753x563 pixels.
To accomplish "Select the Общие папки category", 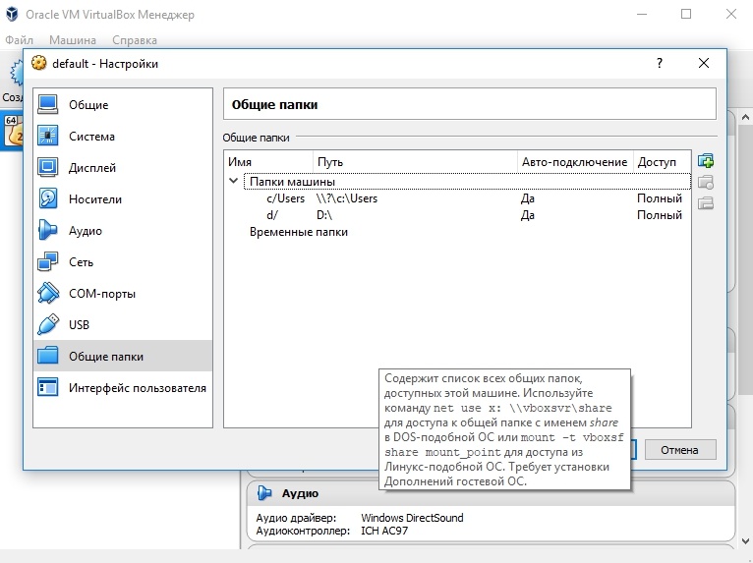I will [123, 356].
